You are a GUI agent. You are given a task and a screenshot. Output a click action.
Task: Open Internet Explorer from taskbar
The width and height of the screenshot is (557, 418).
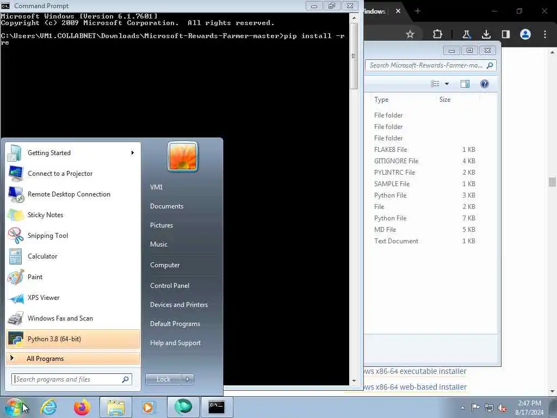[48, 407]
